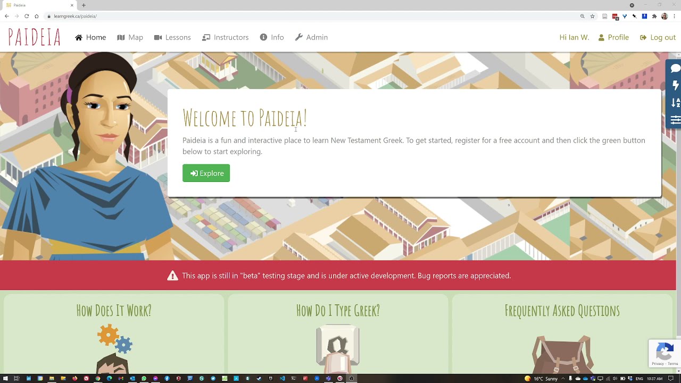The height and width of the screenshot is (383, 681).
Task: Click the browser home icon
Action: (x=36, y=16)
